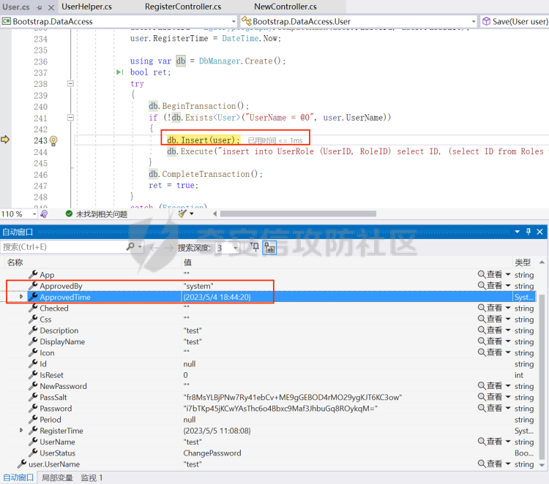This screenshot has width=549, height=484.
Task: Click the run-to-here arrow beside bool ret
Action: [x=120, y=73]
